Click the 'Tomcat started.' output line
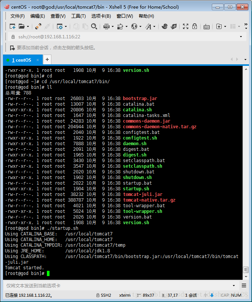This screenshot has width=252, height=302. pyautogui.click(x=24, y=268)
